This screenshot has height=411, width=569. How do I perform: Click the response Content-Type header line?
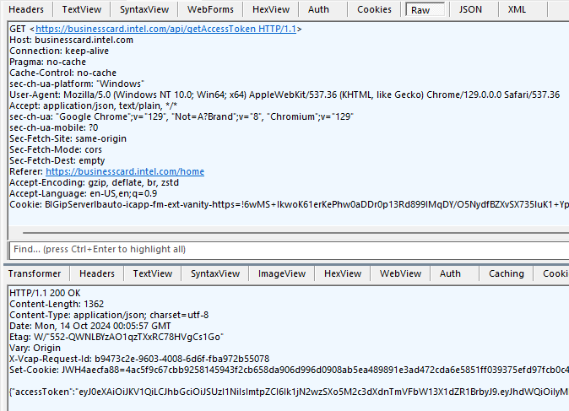109,315
